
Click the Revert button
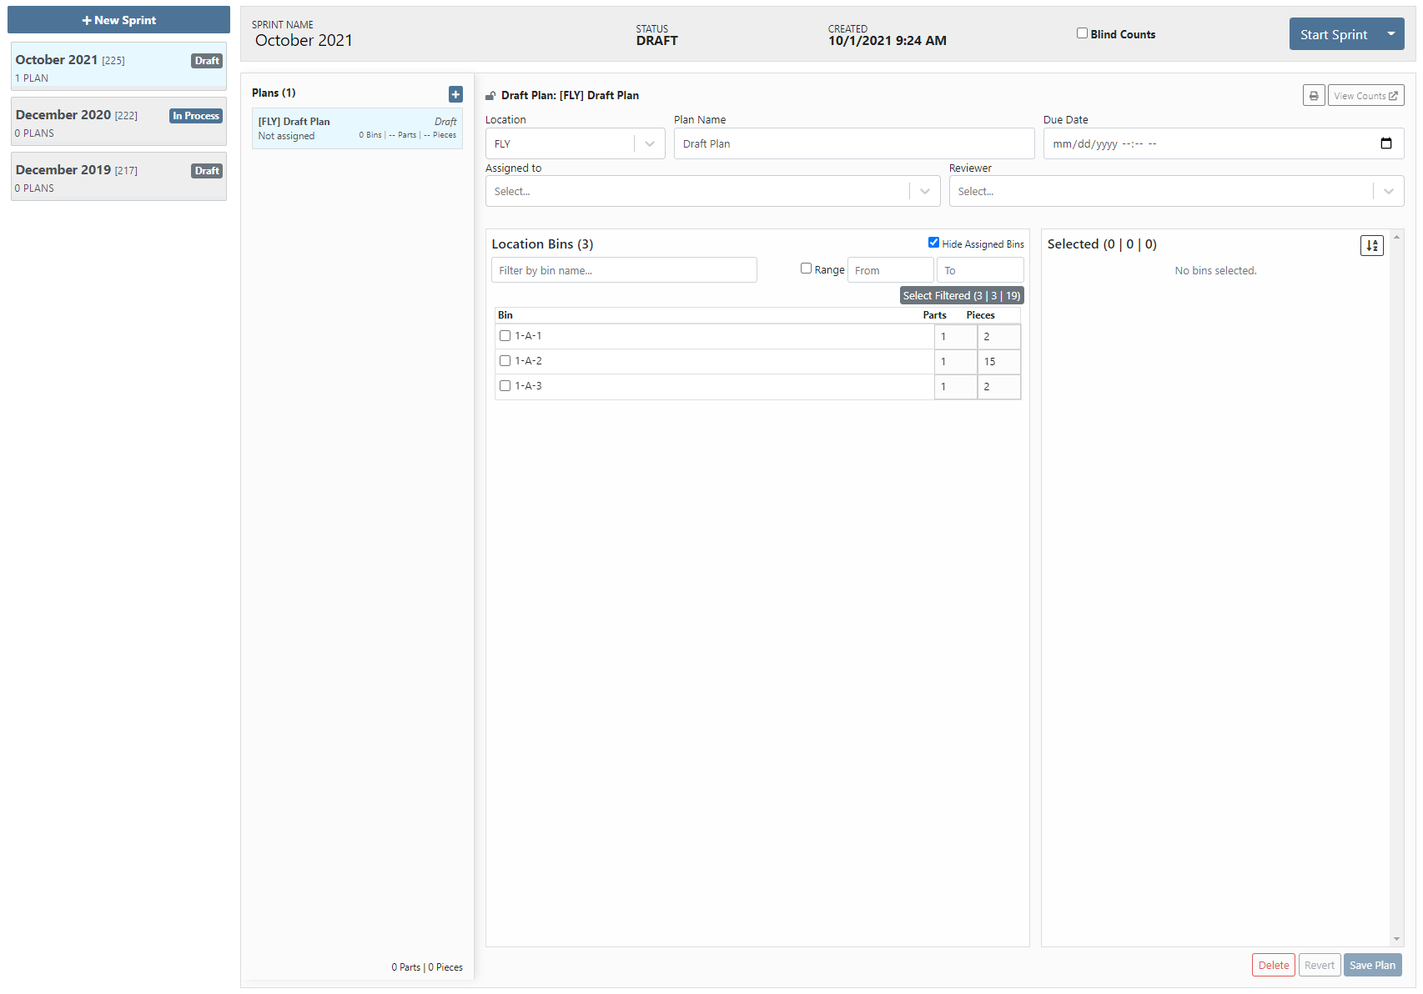click(1320, 965)
